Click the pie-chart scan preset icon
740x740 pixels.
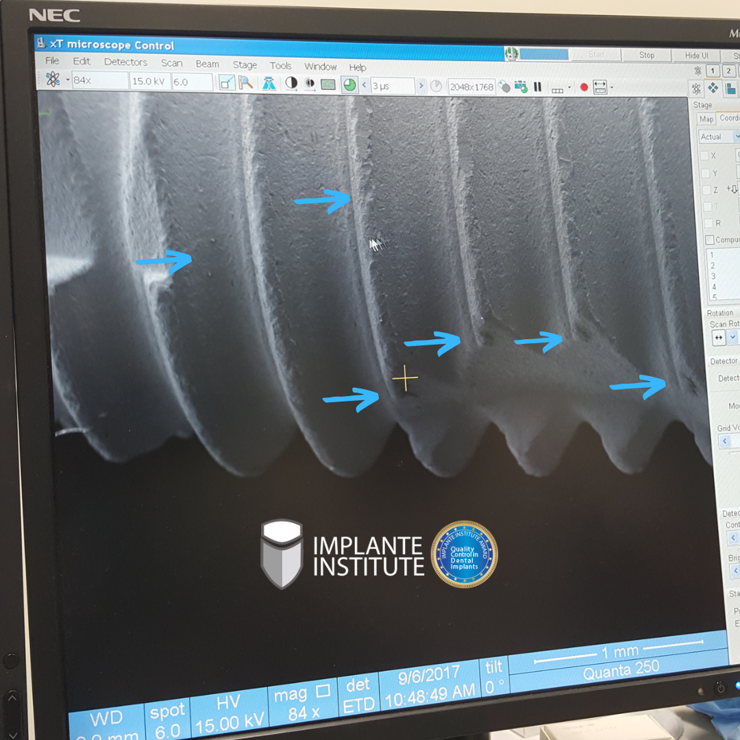click(349, 84)
